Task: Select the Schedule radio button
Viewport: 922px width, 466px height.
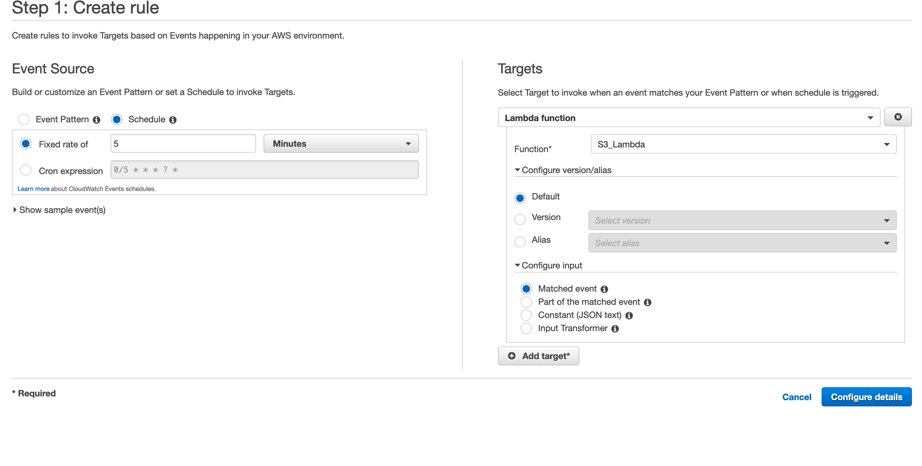Action: coord(117,119)
